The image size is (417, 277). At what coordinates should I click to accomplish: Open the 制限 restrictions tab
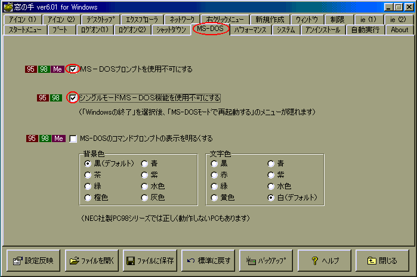[338, 20]
